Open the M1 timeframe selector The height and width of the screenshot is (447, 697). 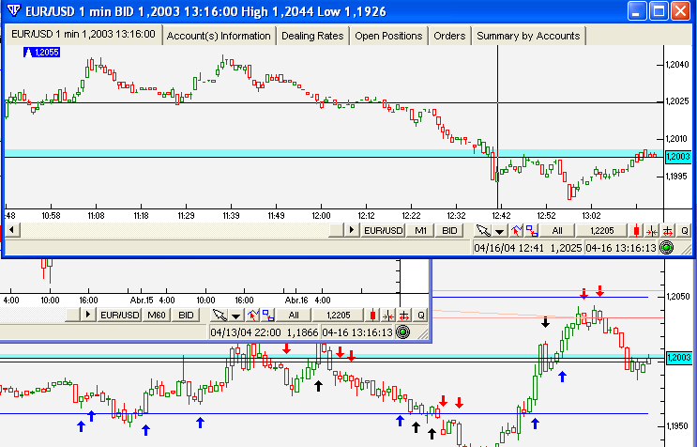(x=420, y=230)
